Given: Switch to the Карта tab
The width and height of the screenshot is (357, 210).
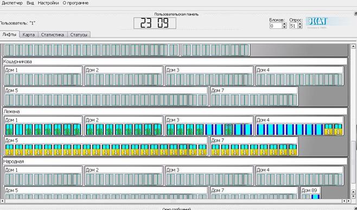Looking at the screenshot, I should click(x=29, y=35).
